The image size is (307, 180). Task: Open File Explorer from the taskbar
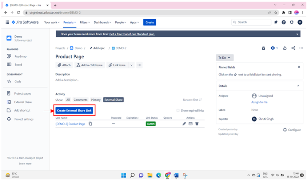(150, 175)
